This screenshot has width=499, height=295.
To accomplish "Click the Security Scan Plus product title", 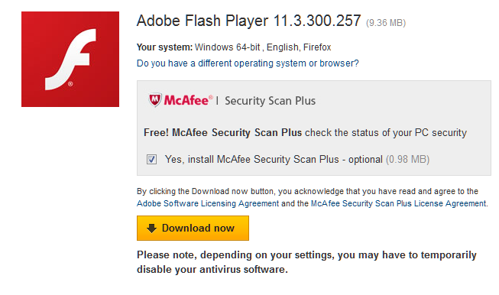I will click(271, 101).
